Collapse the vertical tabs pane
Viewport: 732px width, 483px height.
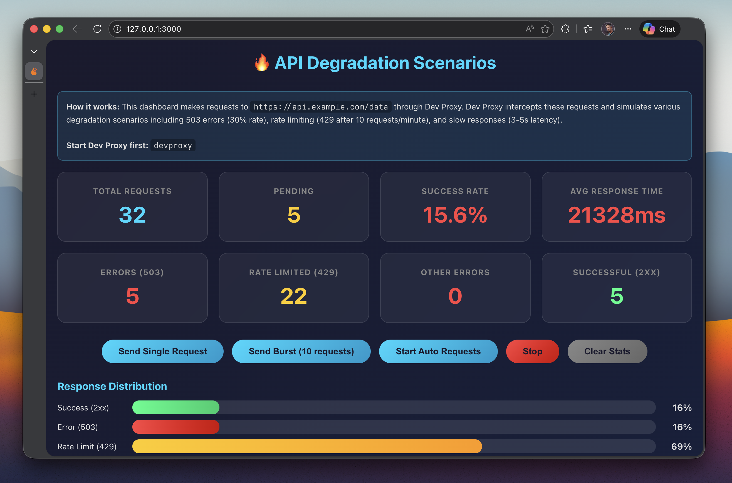[x=34, y=51]
